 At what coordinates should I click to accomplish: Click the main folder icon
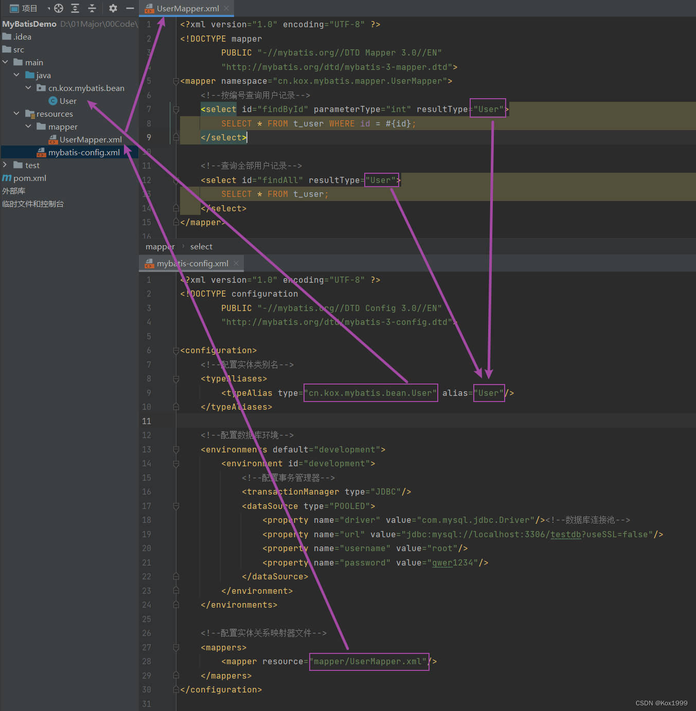(18, 62)
